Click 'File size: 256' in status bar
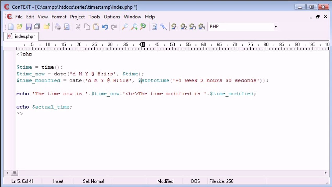332x187 pixels. tap(221, 181)
